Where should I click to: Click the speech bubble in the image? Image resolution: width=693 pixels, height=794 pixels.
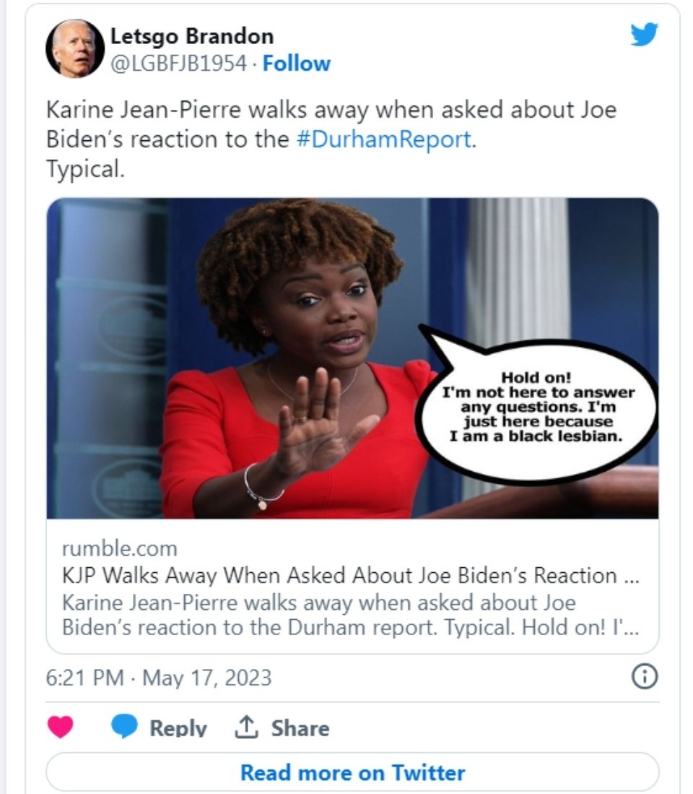(x=536, y=407)
